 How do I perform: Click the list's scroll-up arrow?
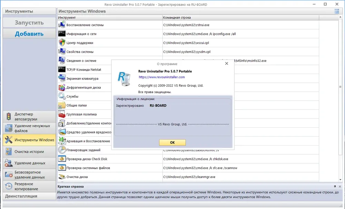coord(340,17)
